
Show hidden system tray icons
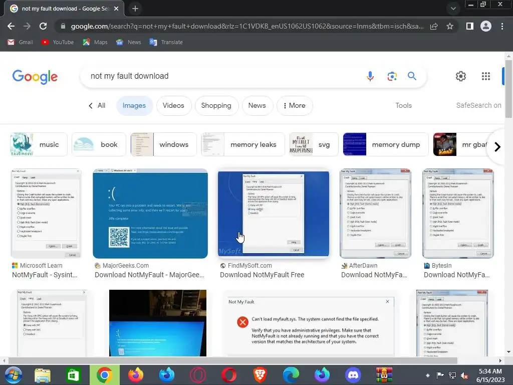point(428,375)
